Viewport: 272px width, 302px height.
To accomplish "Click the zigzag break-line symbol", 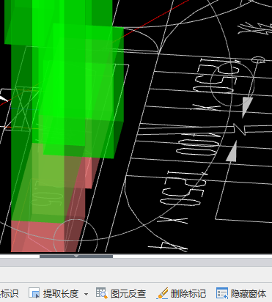I will click(240, 129).
